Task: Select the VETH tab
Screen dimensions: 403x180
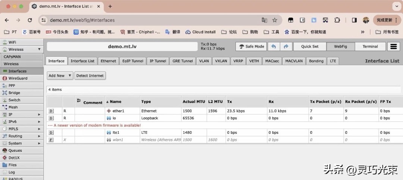Action: click(x=254, y=61)
